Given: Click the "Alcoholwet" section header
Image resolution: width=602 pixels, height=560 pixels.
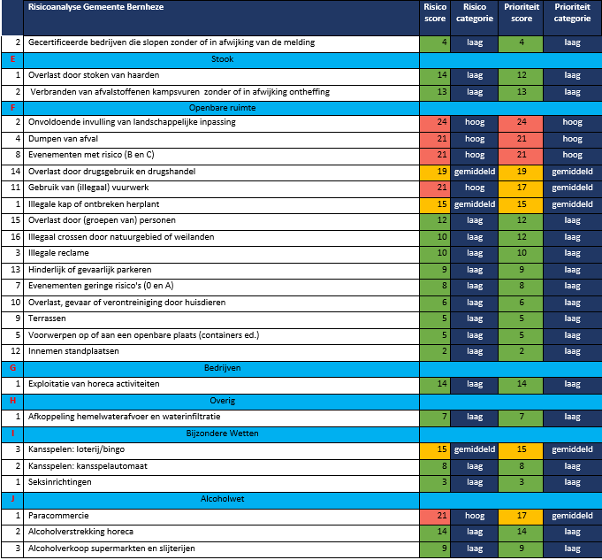Looking at the screenshot, I should click(223, 499).
